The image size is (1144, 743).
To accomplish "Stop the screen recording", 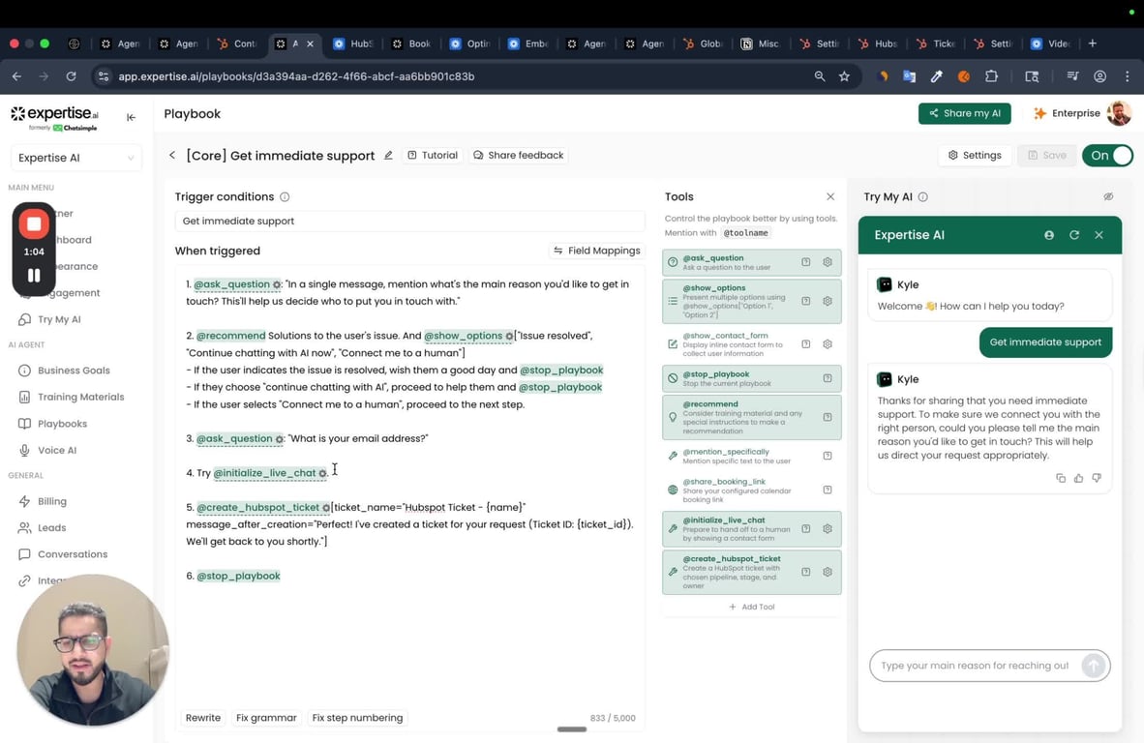I will click(34, 224).
